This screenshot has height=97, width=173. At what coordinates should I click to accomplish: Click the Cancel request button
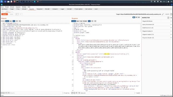coord(11,14)
